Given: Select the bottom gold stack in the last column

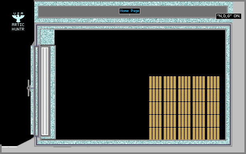Looking at the screenshot, I should coord(213,134).
